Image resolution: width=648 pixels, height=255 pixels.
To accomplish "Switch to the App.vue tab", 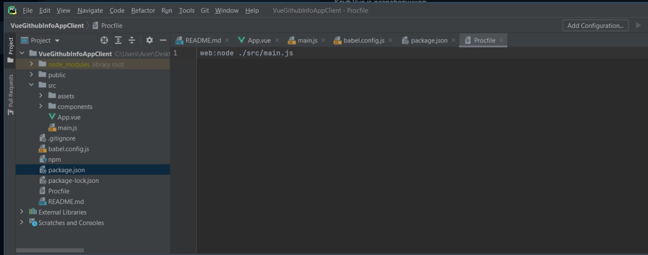I will (x=259, y=40).
